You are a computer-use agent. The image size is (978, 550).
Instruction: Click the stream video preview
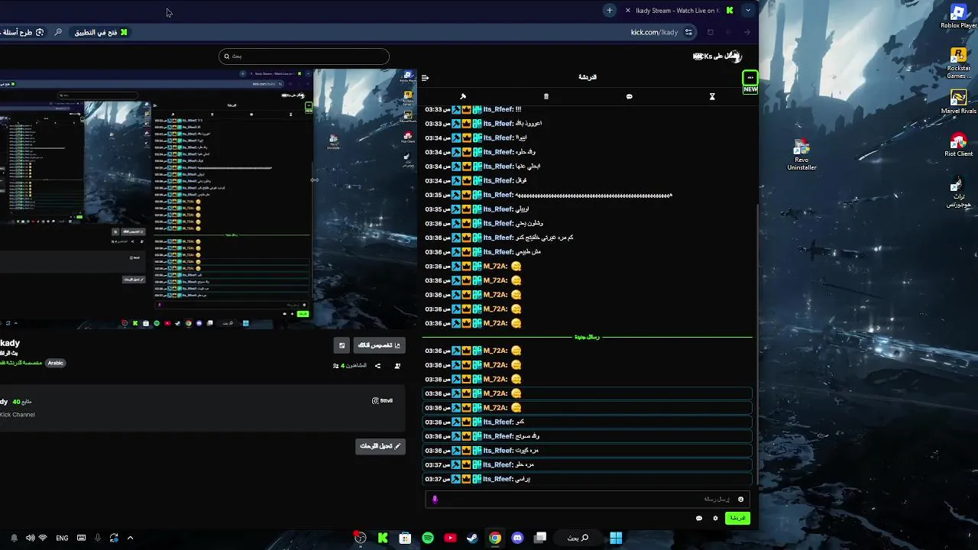tap(209, 199)
